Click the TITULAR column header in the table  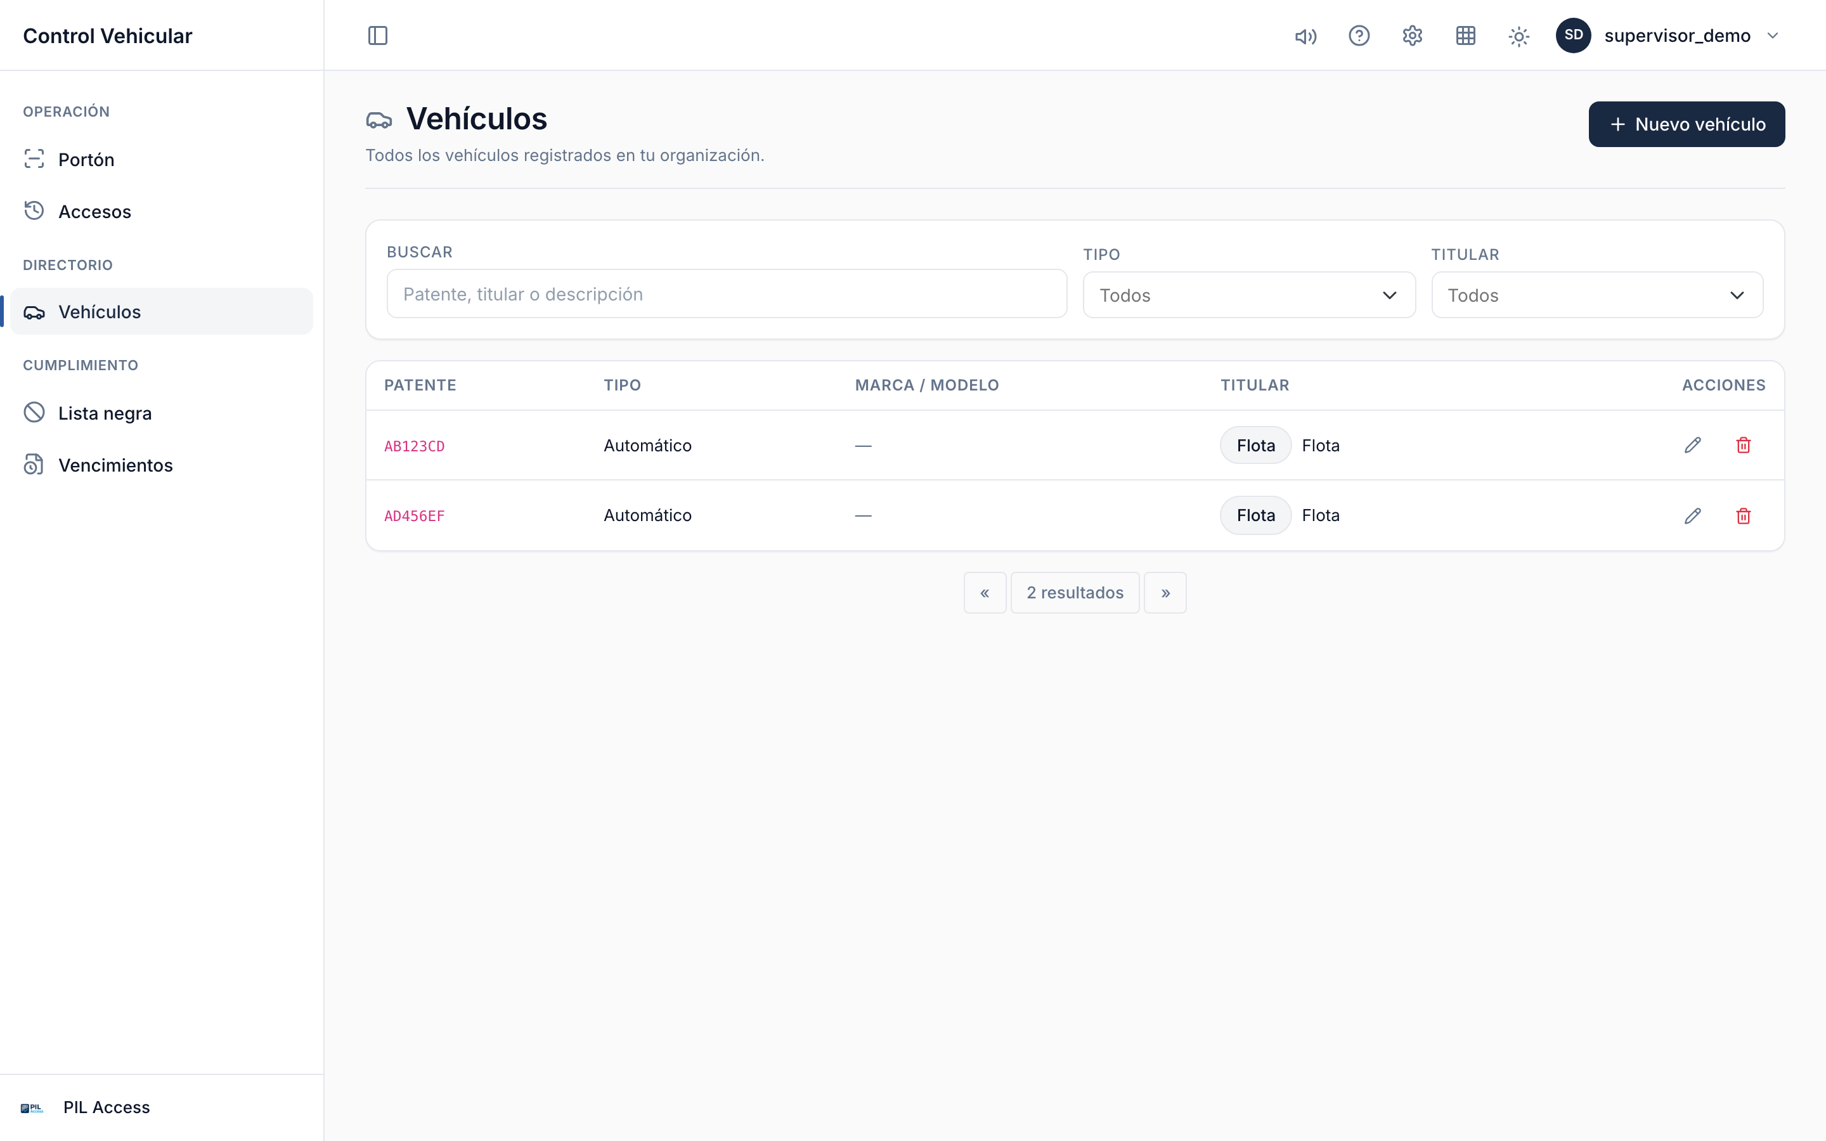point(1255,385)
